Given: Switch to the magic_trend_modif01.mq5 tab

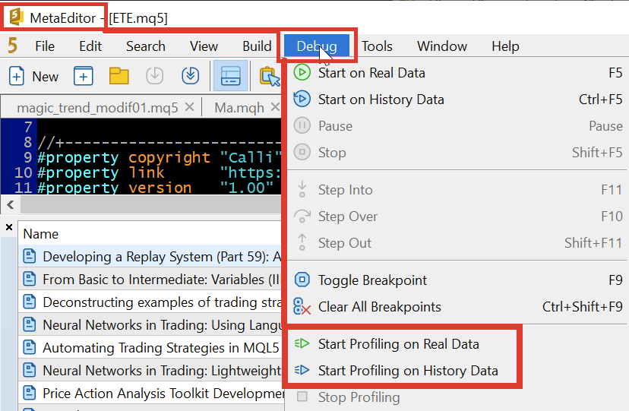Looking at the screenshot, I should 97,108.
